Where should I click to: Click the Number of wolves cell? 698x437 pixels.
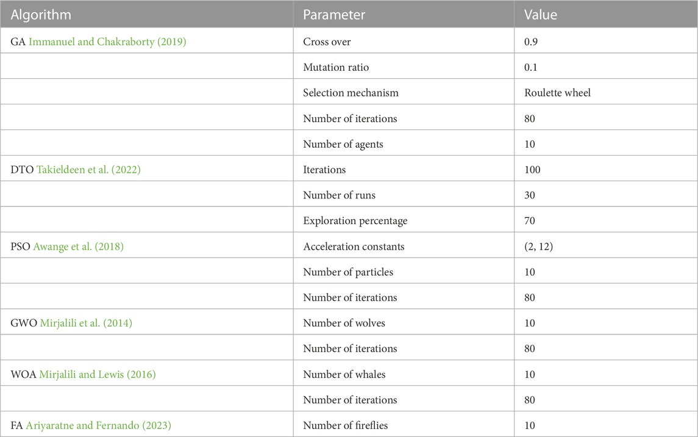pyautogui.click(x=404, y=322)
